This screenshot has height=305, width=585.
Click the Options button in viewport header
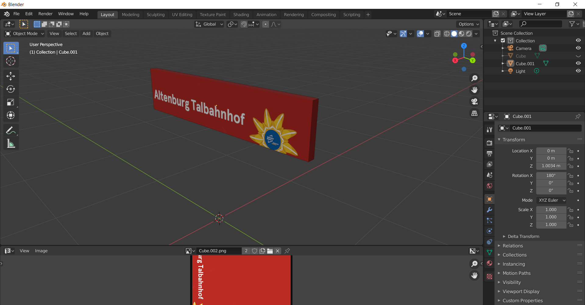click(x=468, y=24)
